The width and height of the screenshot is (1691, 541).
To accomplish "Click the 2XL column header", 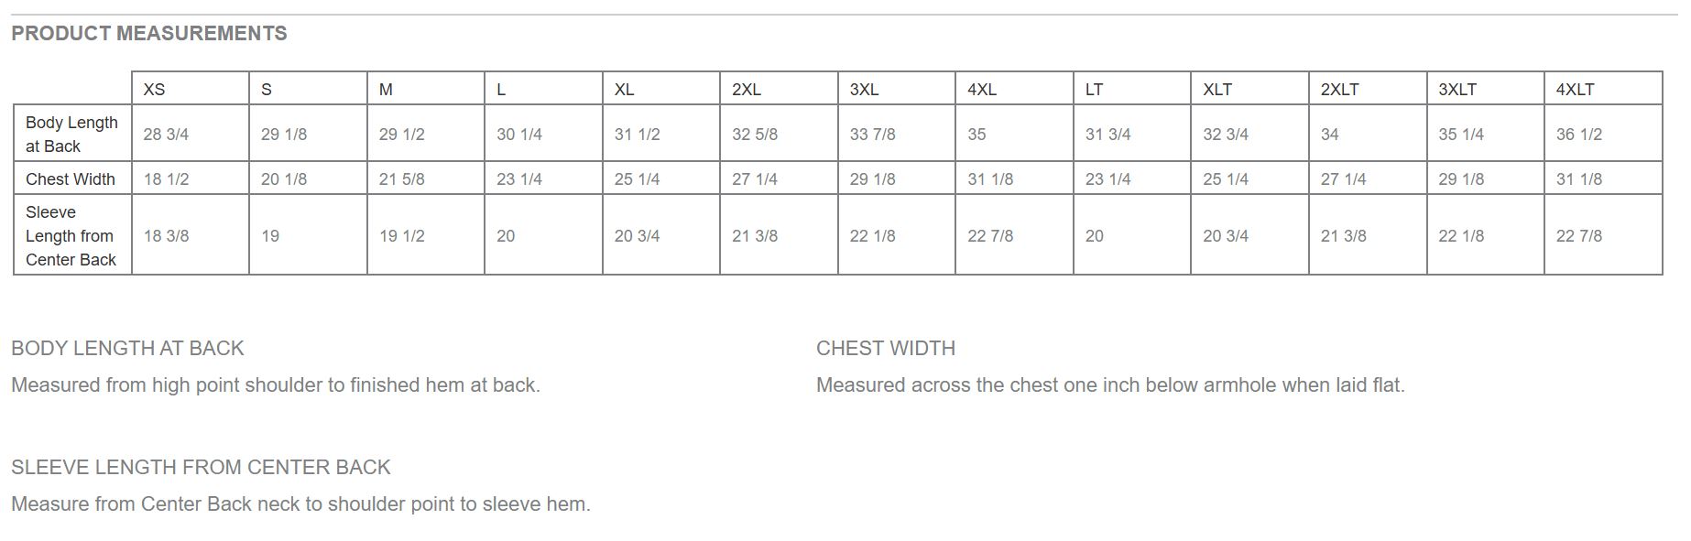I will tap(779, 89).
